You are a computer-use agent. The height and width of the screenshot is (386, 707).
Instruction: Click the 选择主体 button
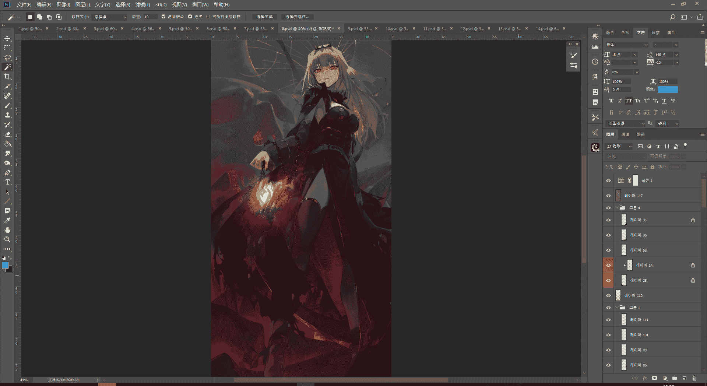[264, 17]
